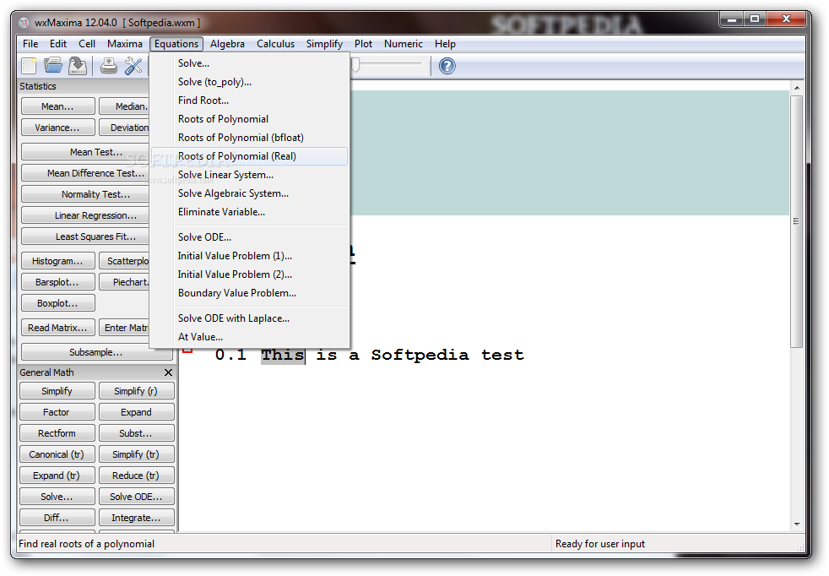Click the Normality Test... button

point(85,194)
